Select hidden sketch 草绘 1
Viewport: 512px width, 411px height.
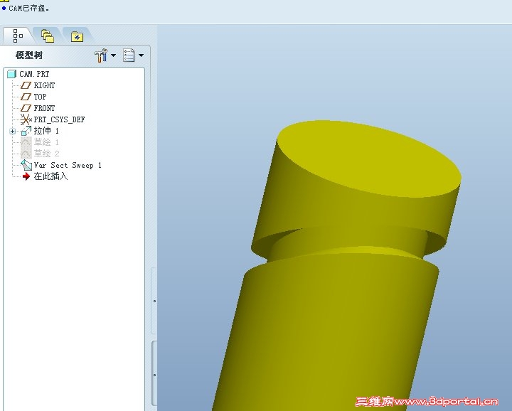[x=46, y=142]
